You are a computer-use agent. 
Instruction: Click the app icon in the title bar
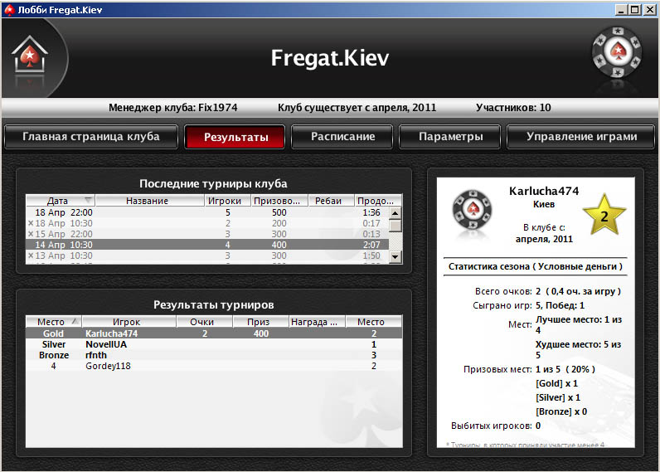point(9,9)
